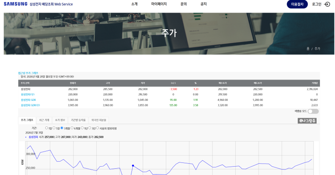This screenshot has height=175, width=335.
Task: Click the 285,500 high price cell
Action: tap(108, 89)
